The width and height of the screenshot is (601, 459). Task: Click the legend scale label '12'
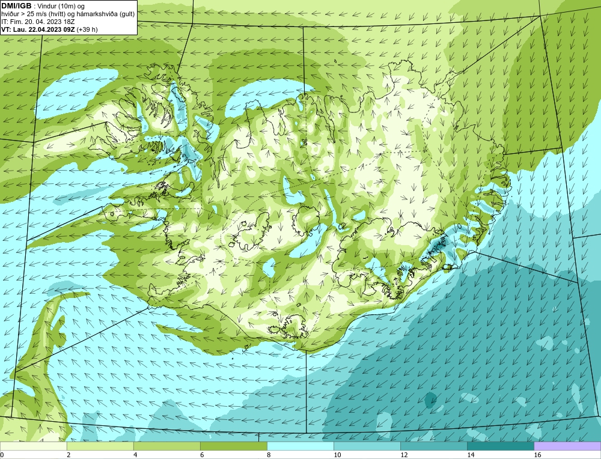tap(404, 455)
